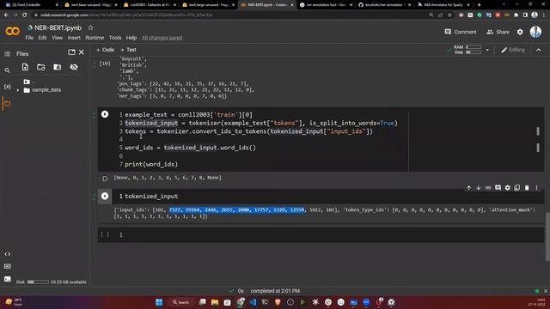Open the Comment button
The width and height of the screenshot is (550, 309).
click(x=461, y=32)
